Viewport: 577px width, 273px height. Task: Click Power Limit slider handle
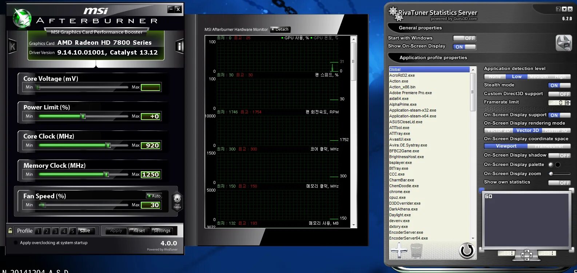[83, 116]
